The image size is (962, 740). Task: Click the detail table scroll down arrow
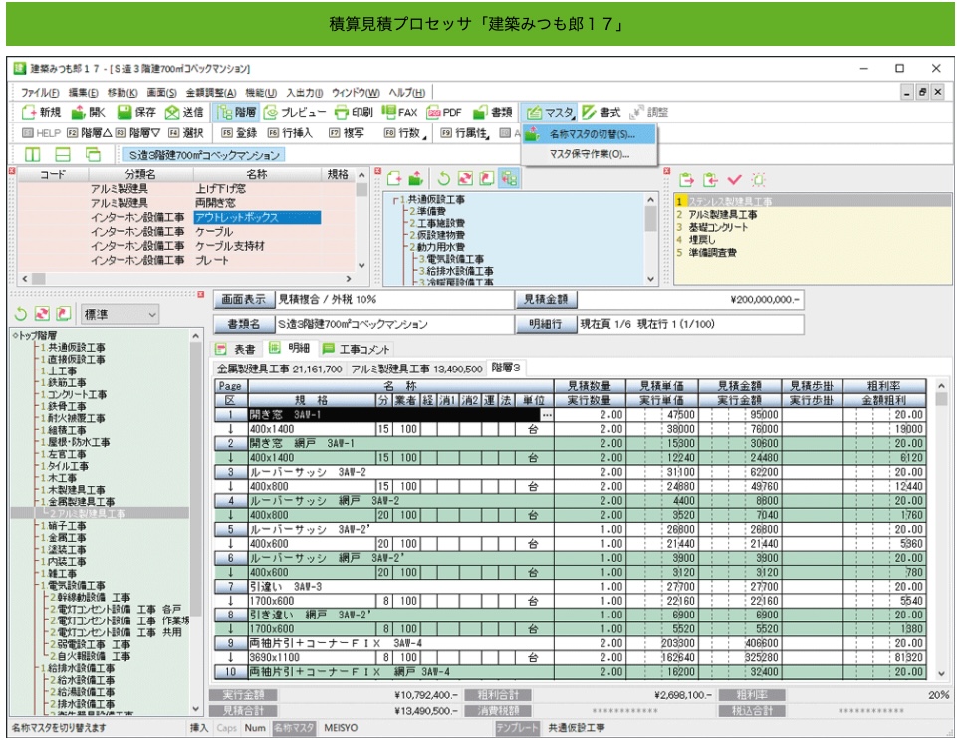click(942, 673)
